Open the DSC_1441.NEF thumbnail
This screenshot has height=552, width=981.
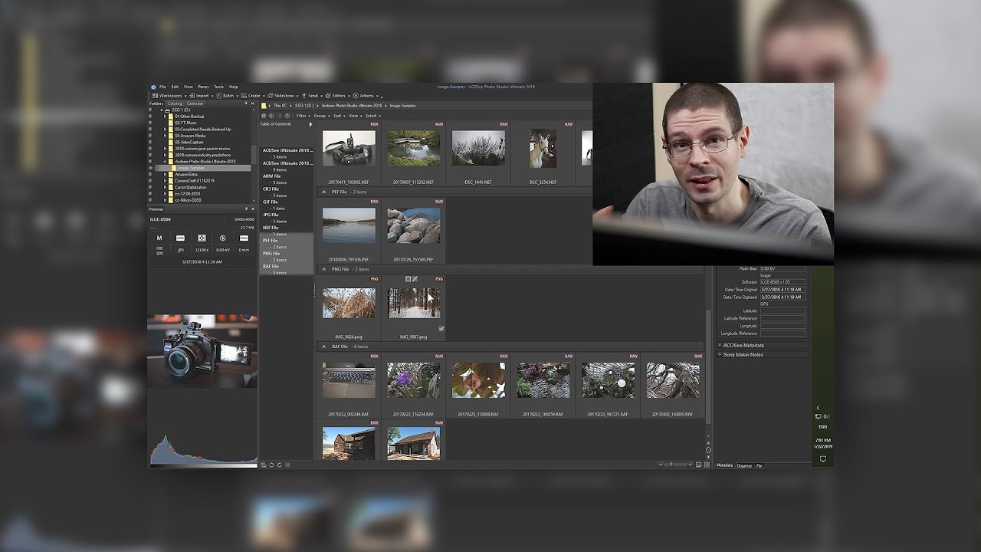478,148
